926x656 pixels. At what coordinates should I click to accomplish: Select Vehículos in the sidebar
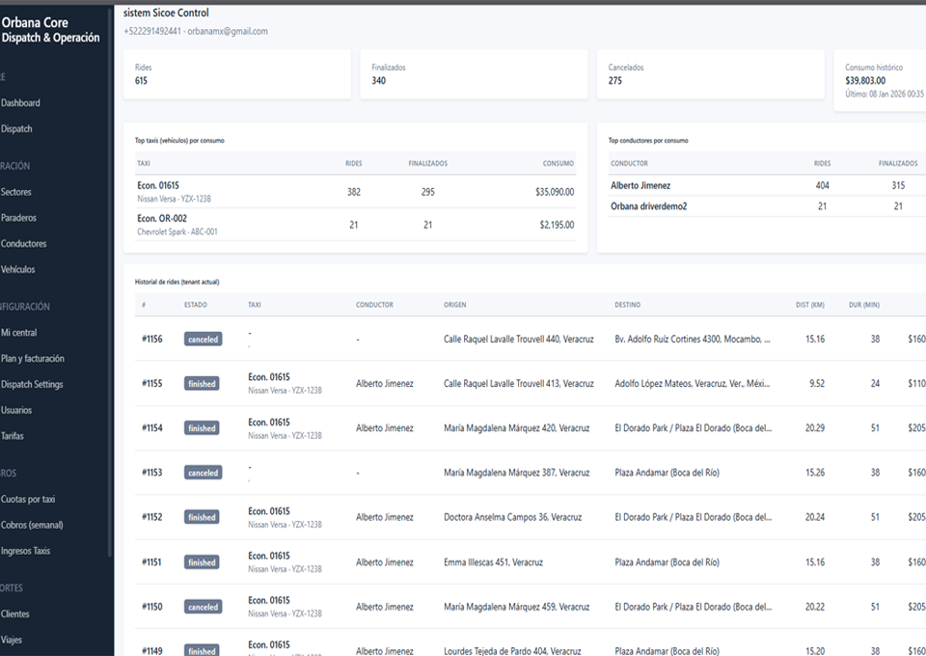19,270
